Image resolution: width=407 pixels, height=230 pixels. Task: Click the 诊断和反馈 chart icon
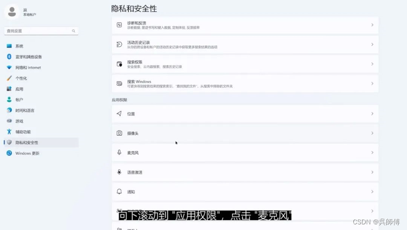click(x=119, y=25)
